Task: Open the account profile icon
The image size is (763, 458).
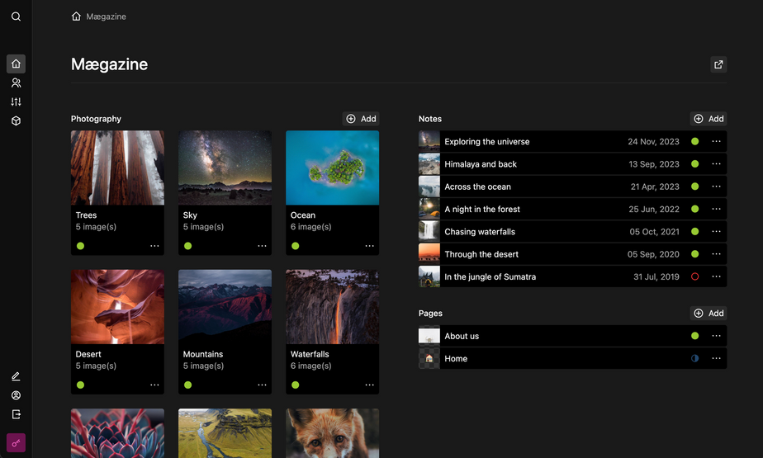Action: [x=16, y=395]
